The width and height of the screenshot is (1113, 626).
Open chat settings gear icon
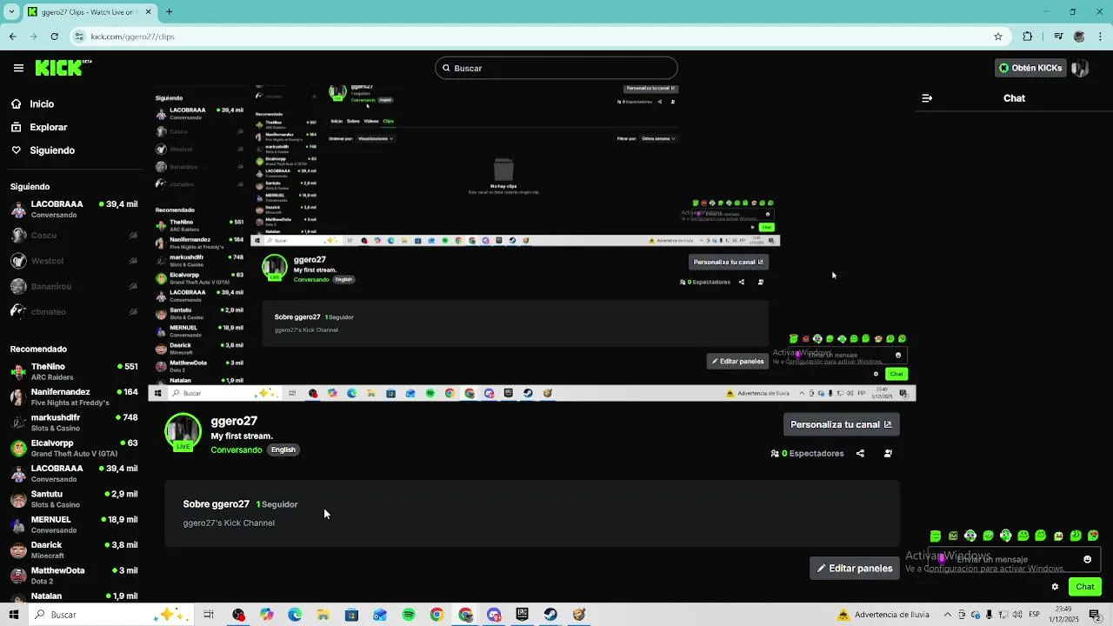click(x=1055, y=587)
